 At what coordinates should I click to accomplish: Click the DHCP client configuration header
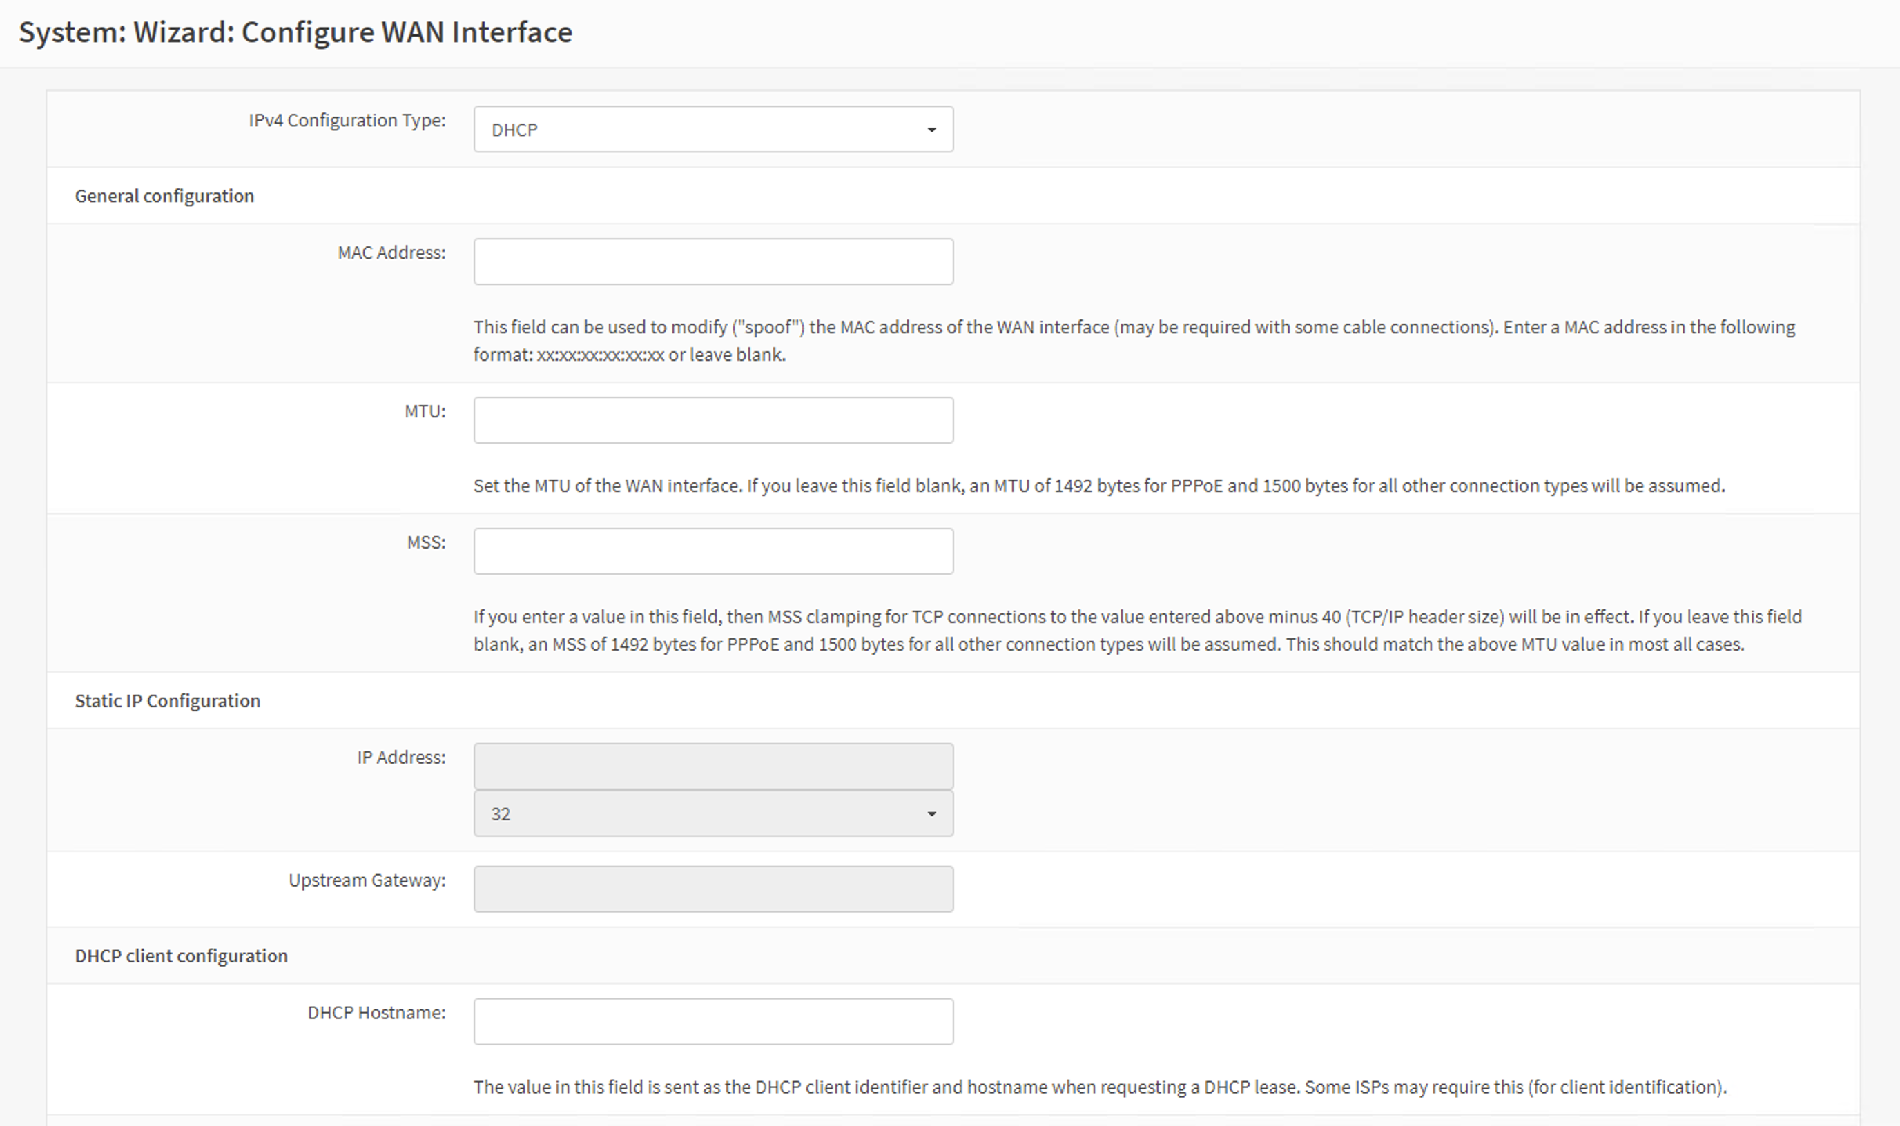pos(181,956)
